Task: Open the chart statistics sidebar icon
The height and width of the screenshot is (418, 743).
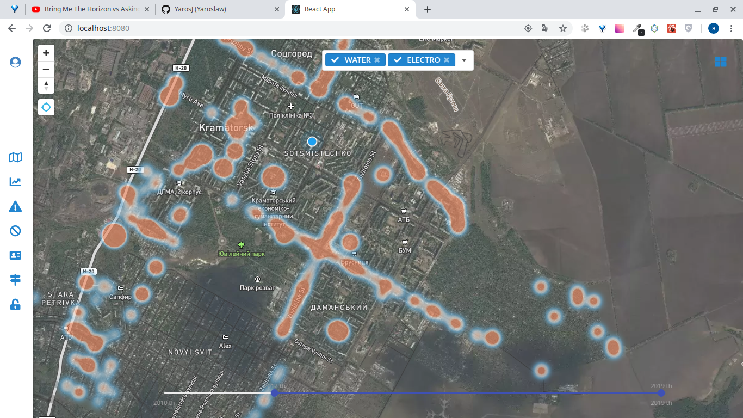Action: coord(15,182)
